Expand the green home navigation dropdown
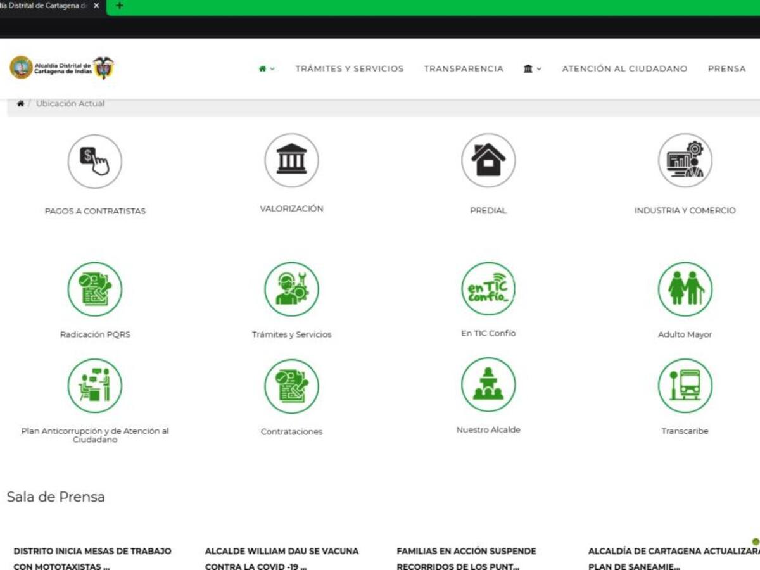This screenshot has width=760, height=570. click(x=265, y=68)
